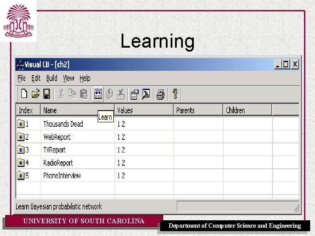Minimize the Visual CB window

coord(278,64)
